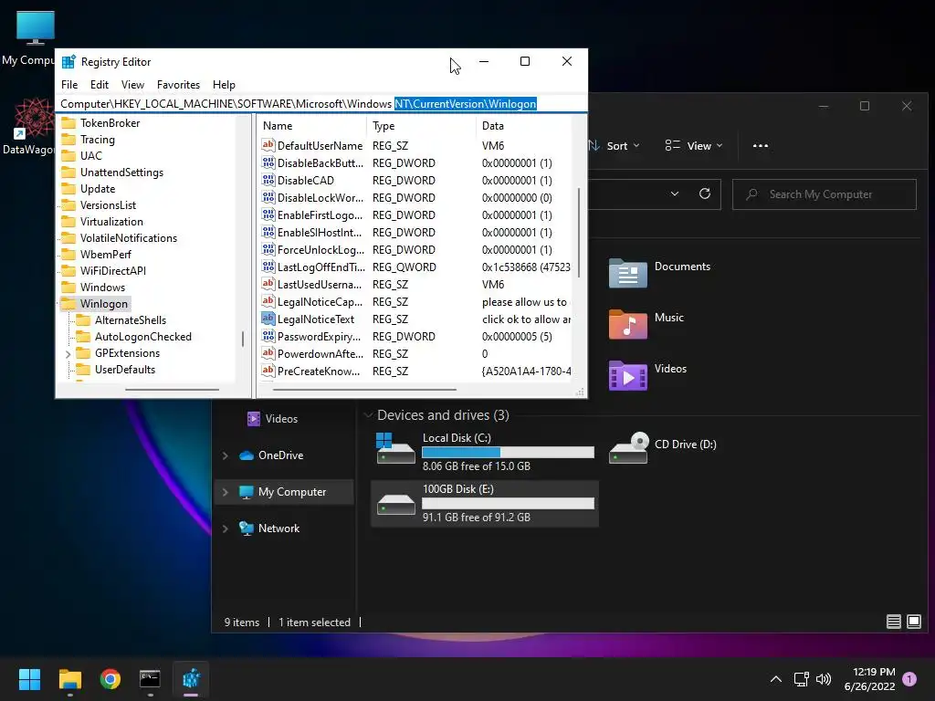Open the File menu in Registry Editor

[69, 85]
